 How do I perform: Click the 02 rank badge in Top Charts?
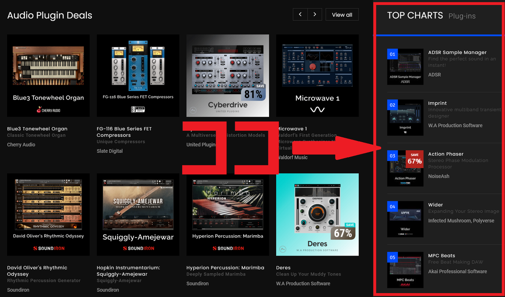392,105
